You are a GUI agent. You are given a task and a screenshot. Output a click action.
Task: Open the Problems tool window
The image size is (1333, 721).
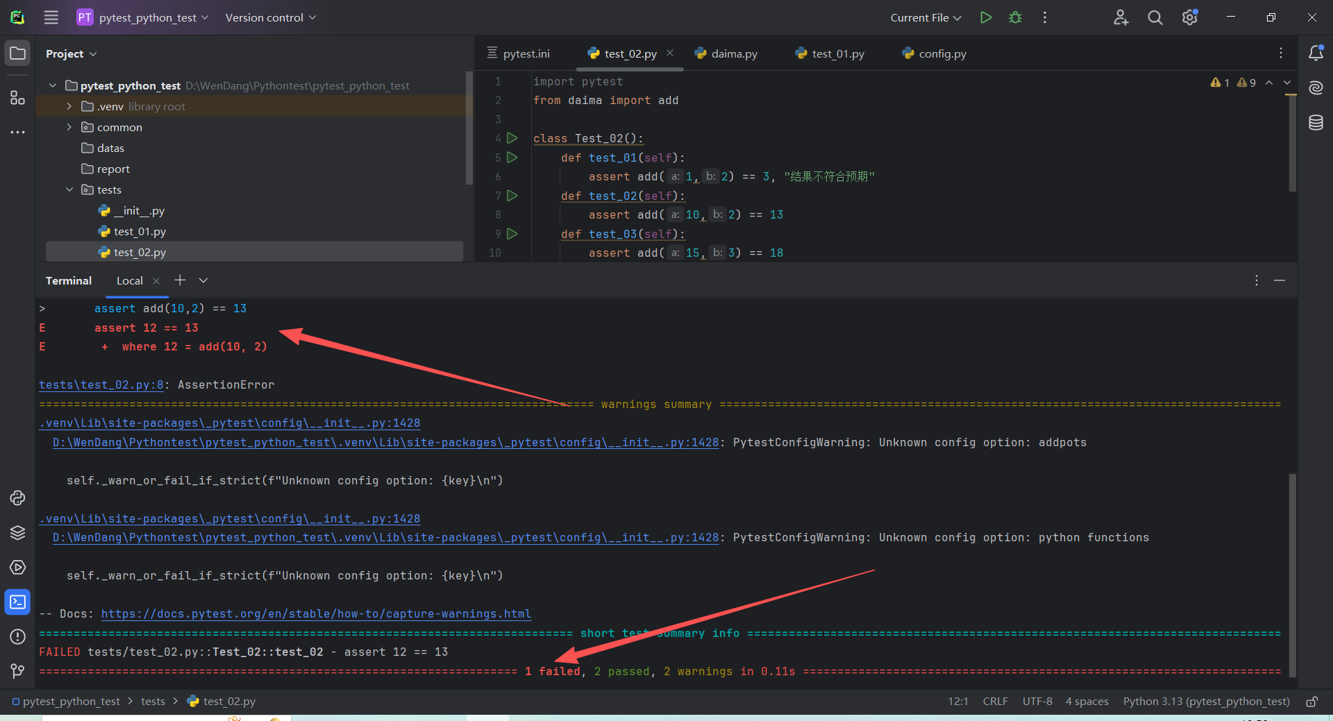tap(18, 637)
